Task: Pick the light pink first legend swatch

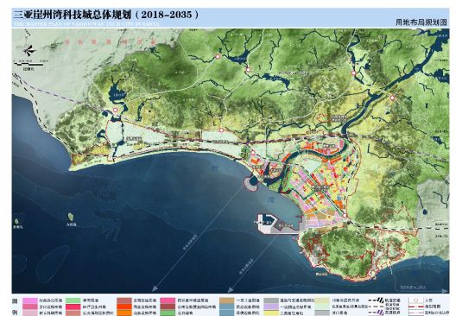Action: tap(30, 300)
